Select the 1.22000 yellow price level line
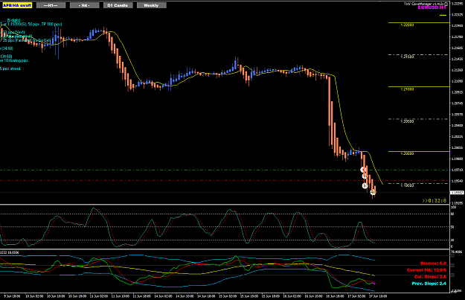465x300 pixels. point(419,22)
